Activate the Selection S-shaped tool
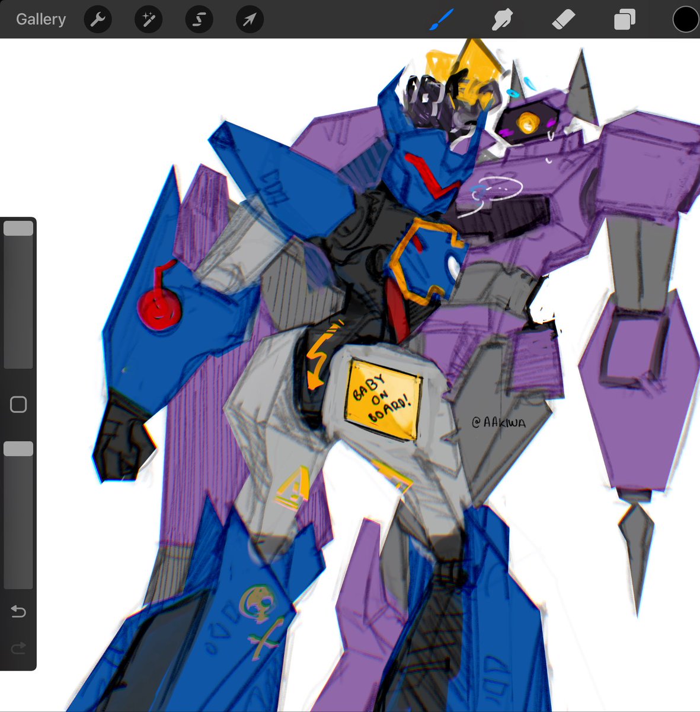 point(199,20)
